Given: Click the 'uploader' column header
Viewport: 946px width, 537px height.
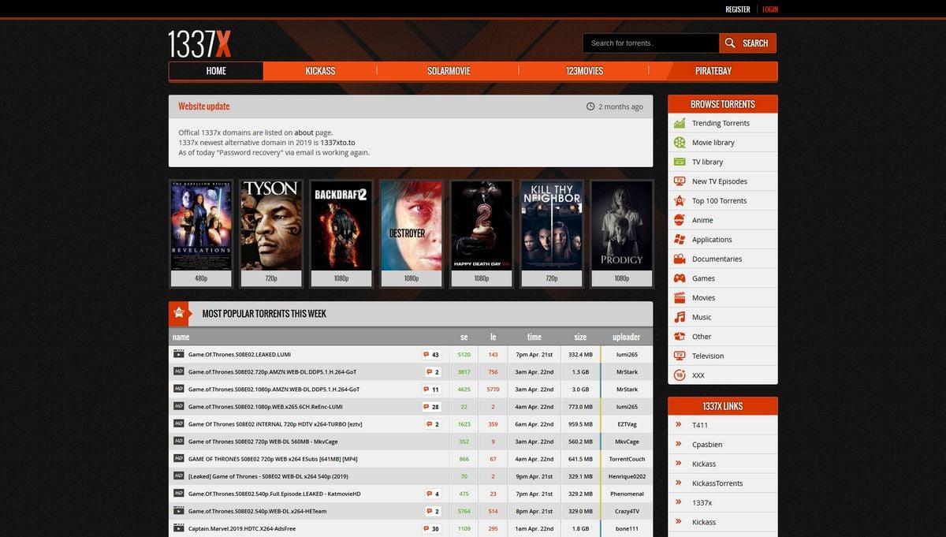Looking at the screenshot, I should click(627, 337).
